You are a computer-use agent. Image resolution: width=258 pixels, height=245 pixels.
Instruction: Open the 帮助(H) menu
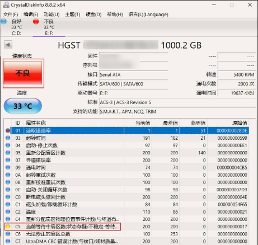[x=115, y=15]
